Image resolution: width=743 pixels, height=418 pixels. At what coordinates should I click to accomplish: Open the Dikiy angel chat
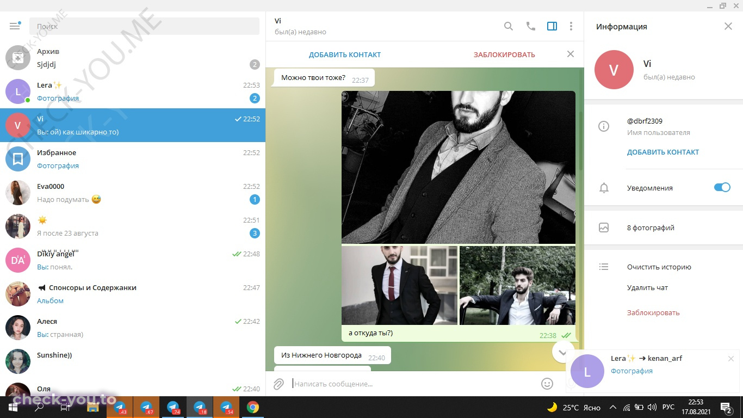133,260
